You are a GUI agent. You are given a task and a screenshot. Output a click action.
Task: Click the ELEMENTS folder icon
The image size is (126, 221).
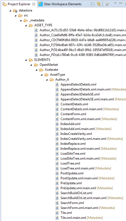(31, 60)
